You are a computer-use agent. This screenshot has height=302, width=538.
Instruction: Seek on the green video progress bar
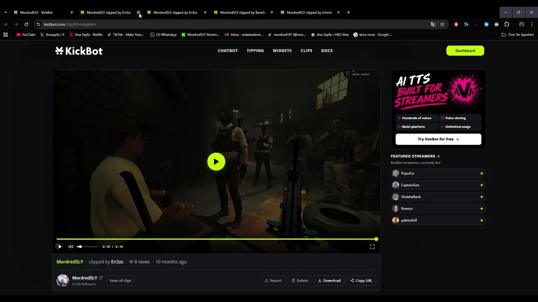[x=216, y=239]
